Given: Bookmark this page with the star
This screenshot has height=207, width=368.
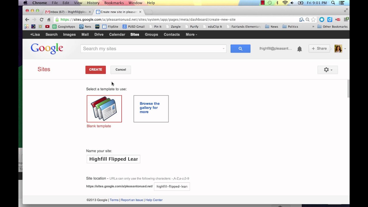Looking at the screenshot, I should [x=313, y=20].
